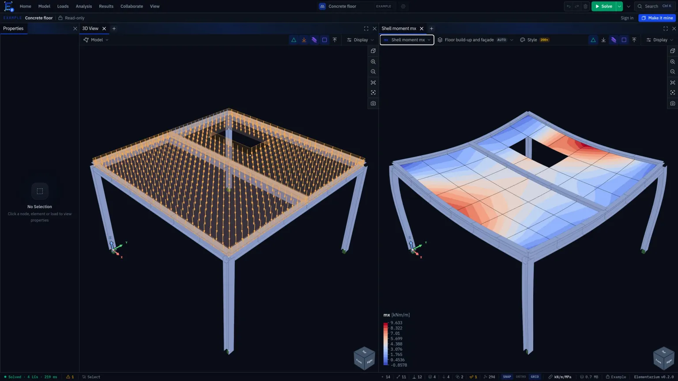Open Display options in Shell moment view
The height and width of the screenshot is (381, 678).
coord(660,40)
